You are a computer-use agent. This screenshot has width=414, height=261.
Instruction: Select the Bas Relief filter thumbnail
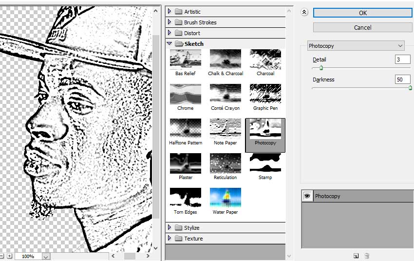[185, 59]
